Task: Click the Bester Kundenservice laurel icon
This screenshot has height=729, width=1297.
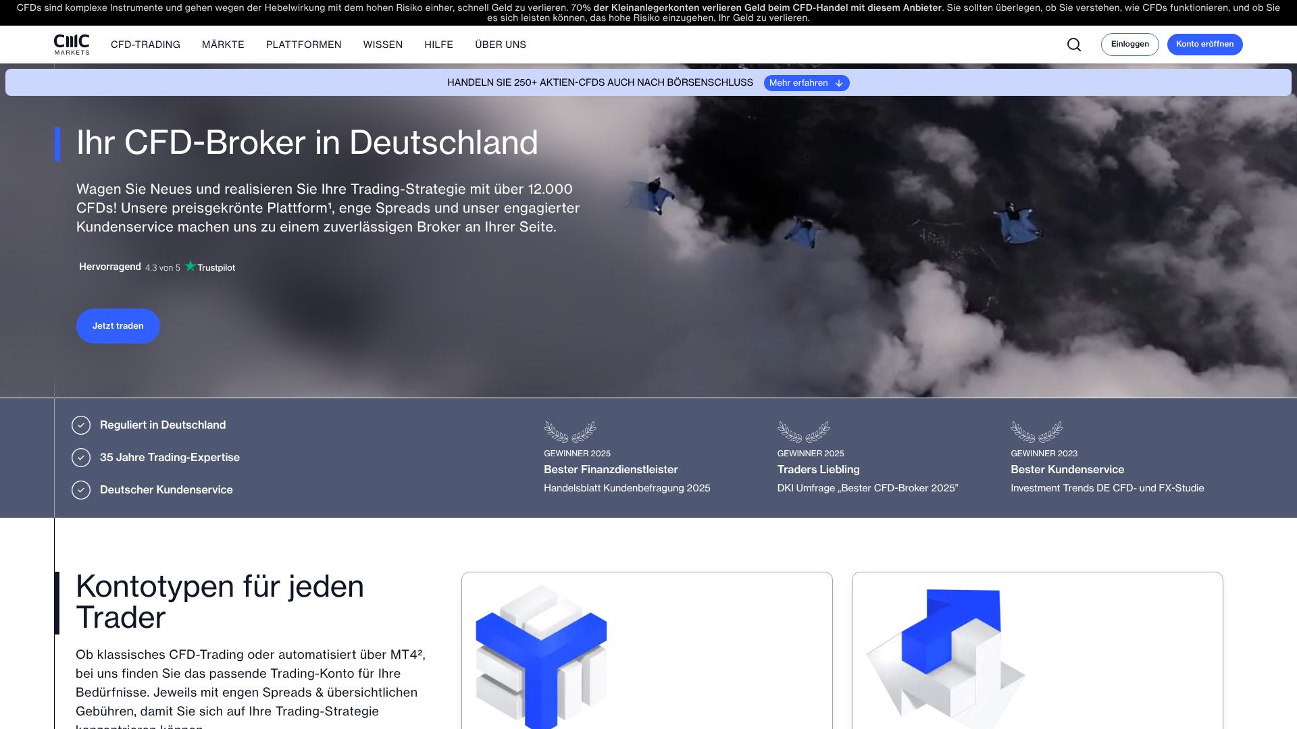Action: (1036, 431)
